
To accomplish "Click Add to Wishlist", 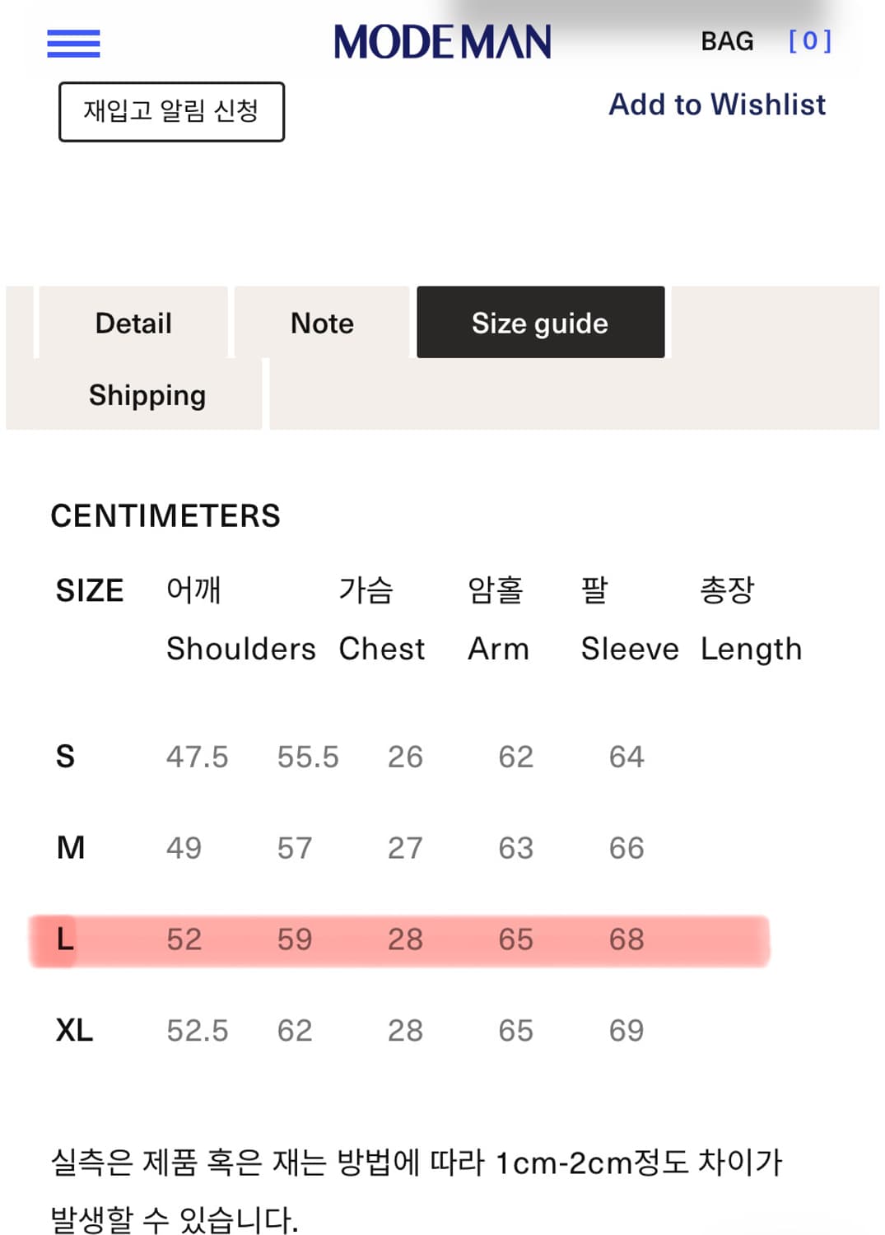I will [717, 105].
